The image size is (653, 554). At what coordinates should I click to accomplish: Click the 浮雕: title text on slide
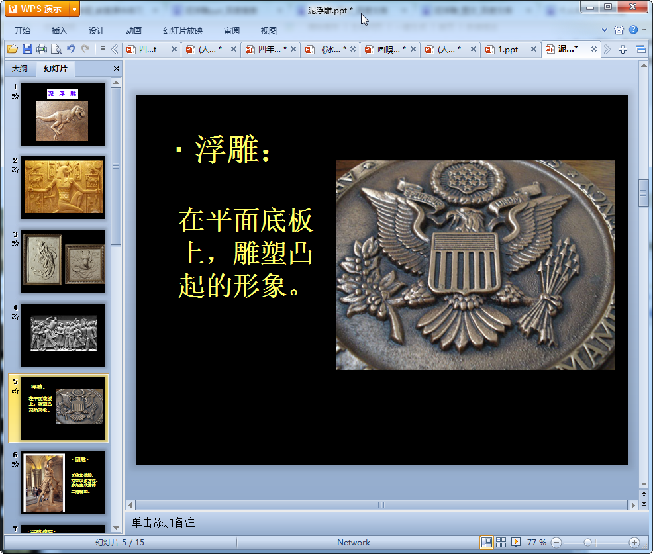pyautogui.click(x=232, y=150)
